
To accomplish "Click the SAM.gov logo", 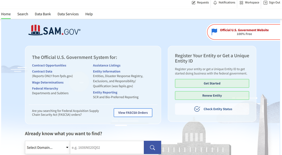I will coord(54,30).
